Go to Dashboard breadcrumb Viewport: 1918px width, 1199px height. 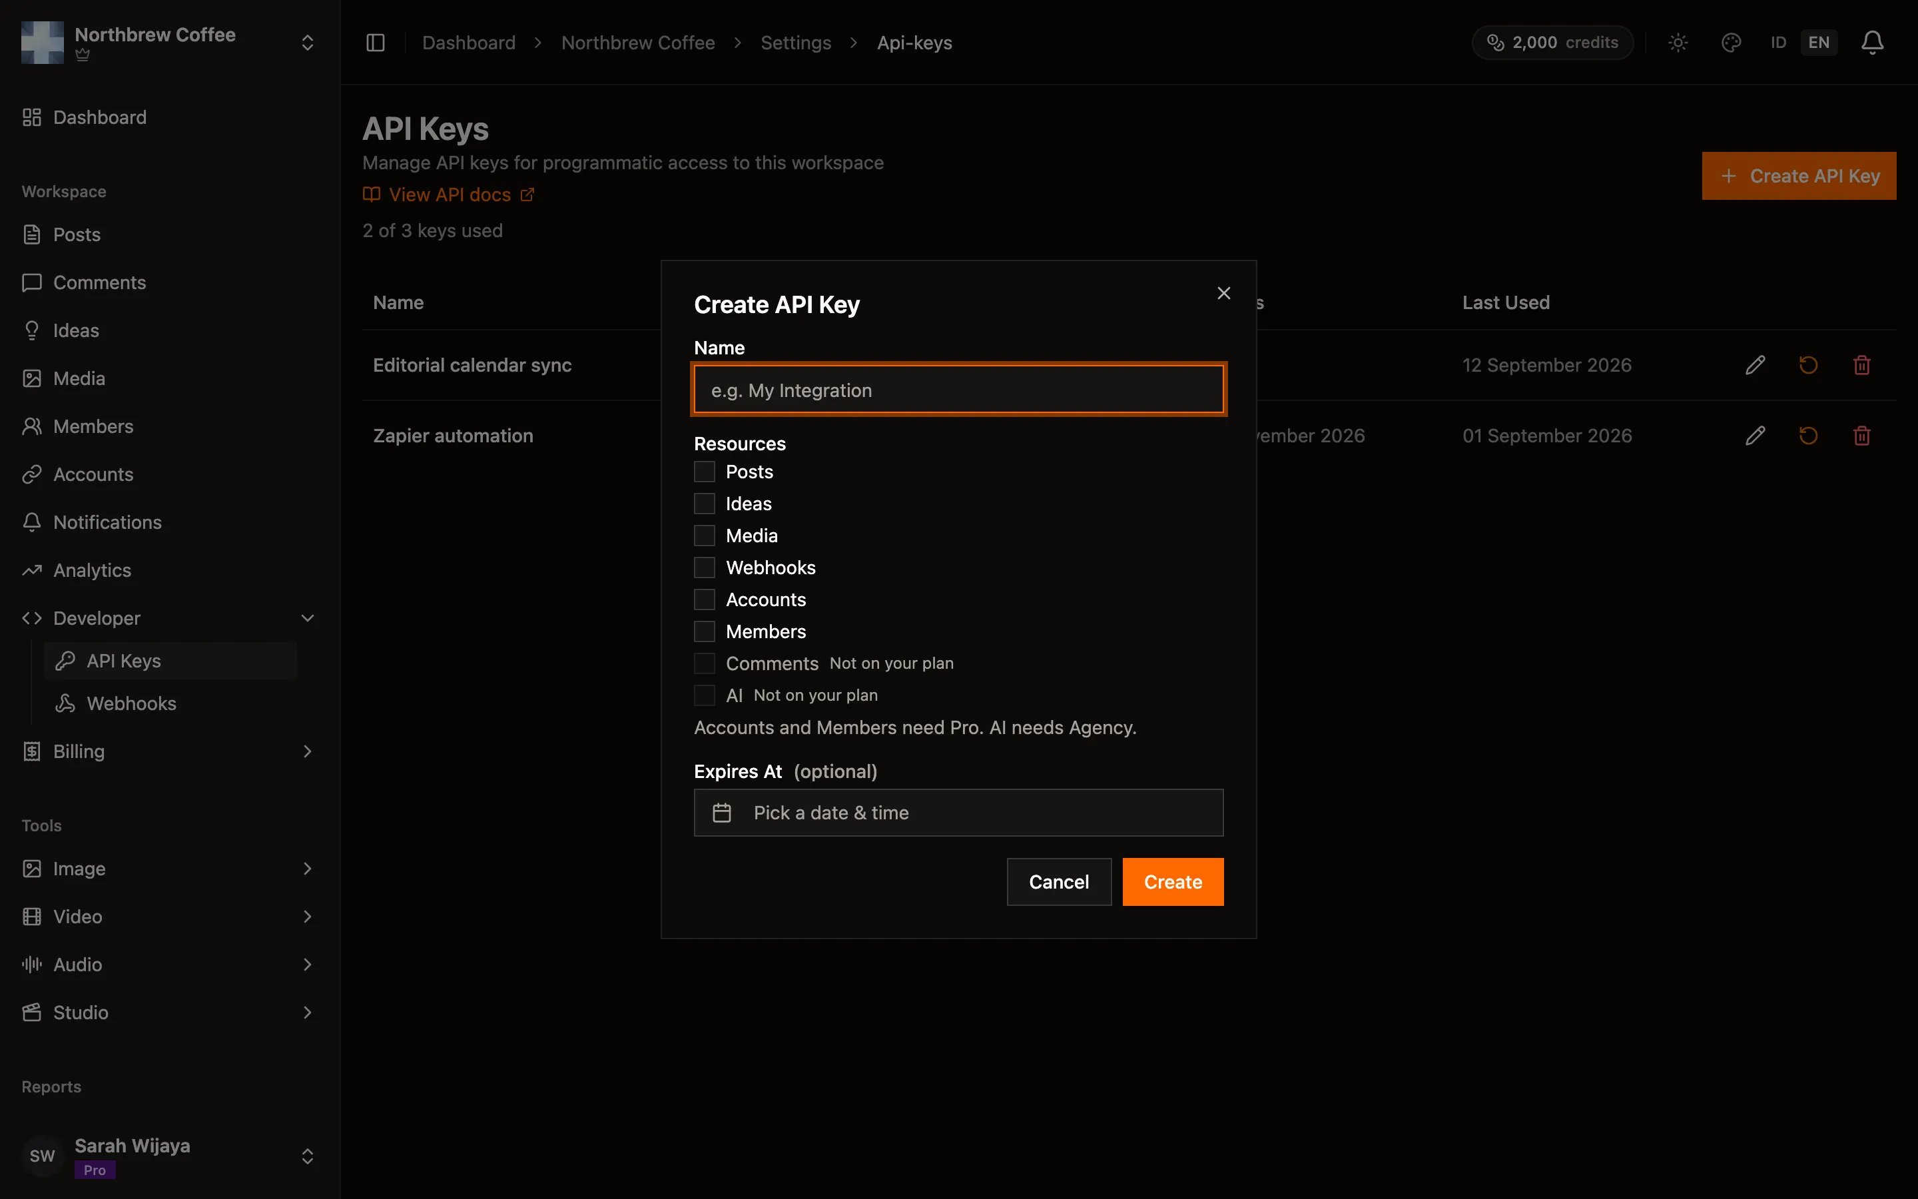coord(468,43)
